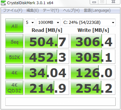Viewport: 121px width, 110px height.
Task: Select the 4K read result 34.04
Action: [47, 72]
